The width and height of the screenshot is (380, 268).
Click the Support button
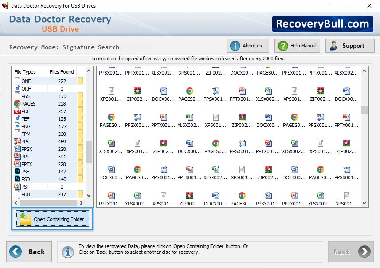click(350, 46)
